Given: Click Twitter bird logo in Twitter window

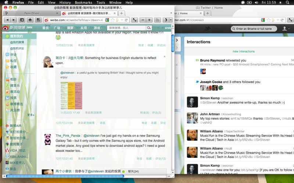Looking at the screenshot, I should tap(208, 29).
